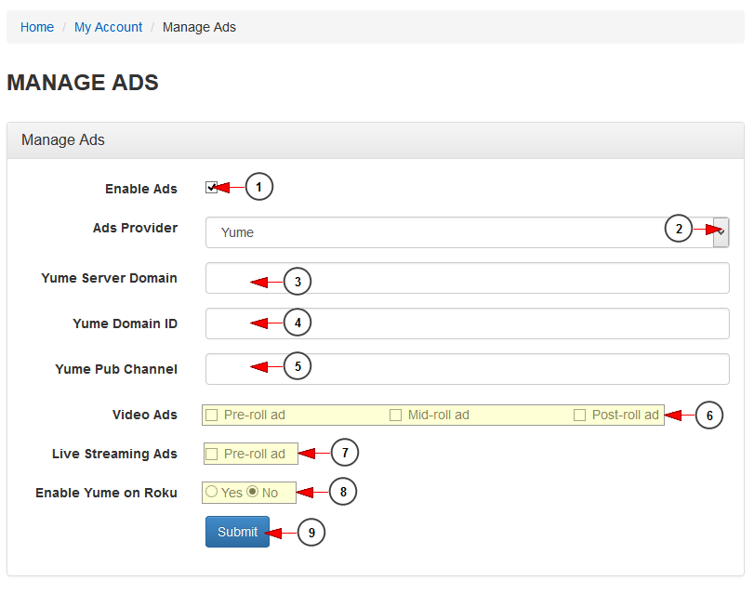Focus the Yume Server Domain field
The height and width of the screenshot is (594, 754).
click(468, 278)
